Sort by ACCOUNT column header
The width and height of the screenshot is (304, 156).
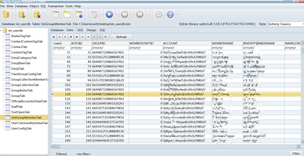pos(187,43)
